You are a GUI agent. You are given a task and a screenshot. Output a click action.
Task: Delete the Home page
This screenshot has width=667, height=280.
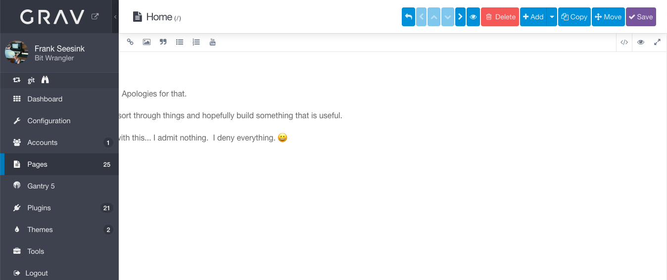[500, 17]
